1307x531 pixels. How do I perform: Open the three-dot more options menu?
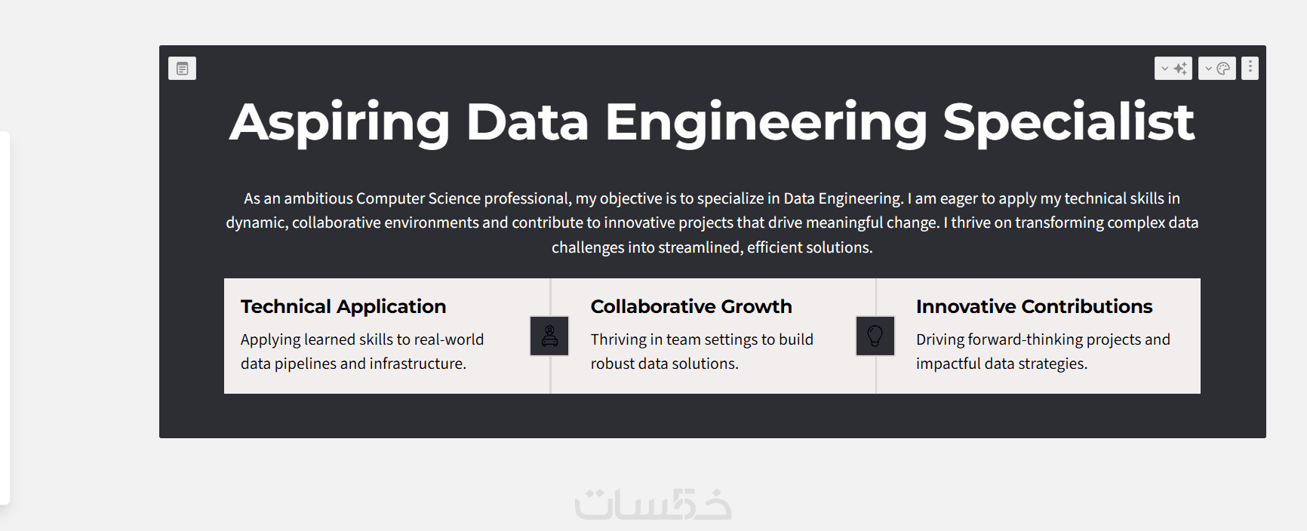pyautogui.click(x=1250, y=68)
